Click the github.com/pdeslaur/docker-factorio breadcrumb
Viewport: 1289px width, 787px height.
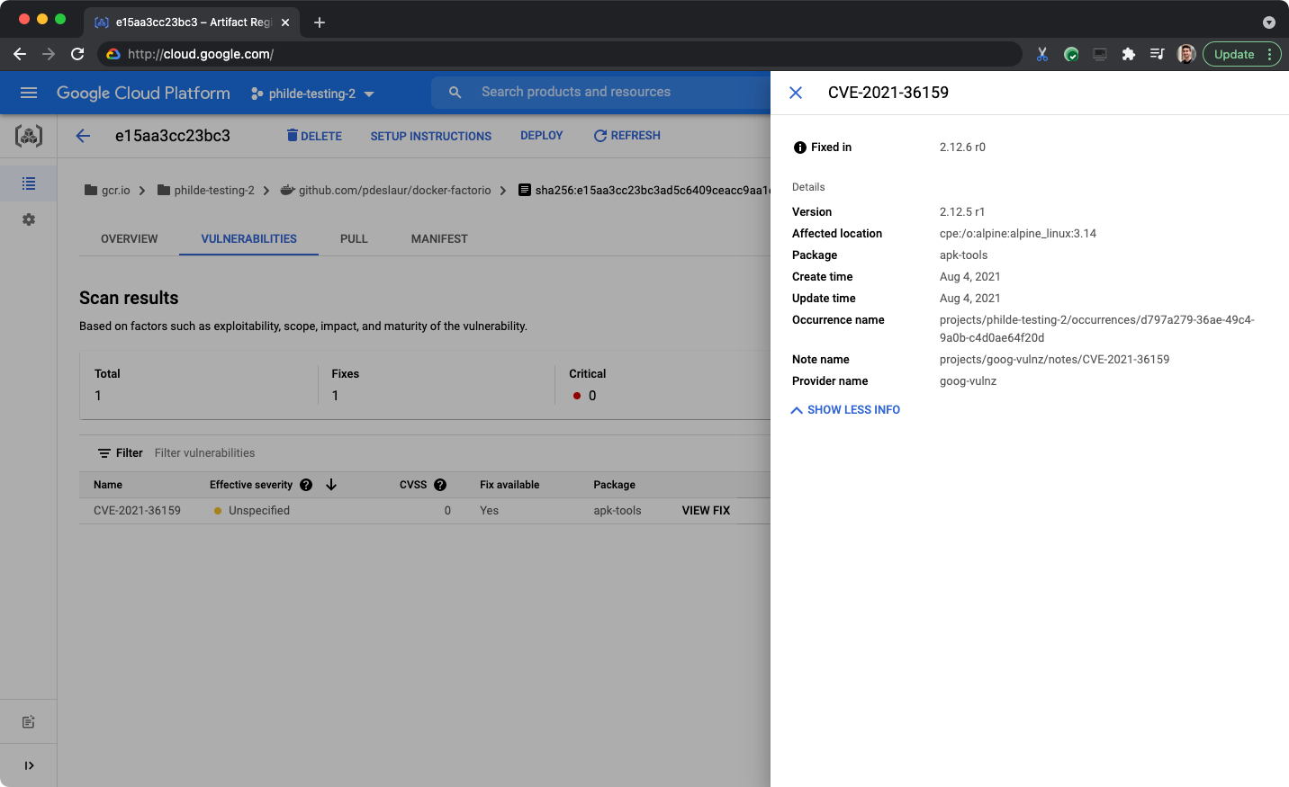tap(386, 191)
